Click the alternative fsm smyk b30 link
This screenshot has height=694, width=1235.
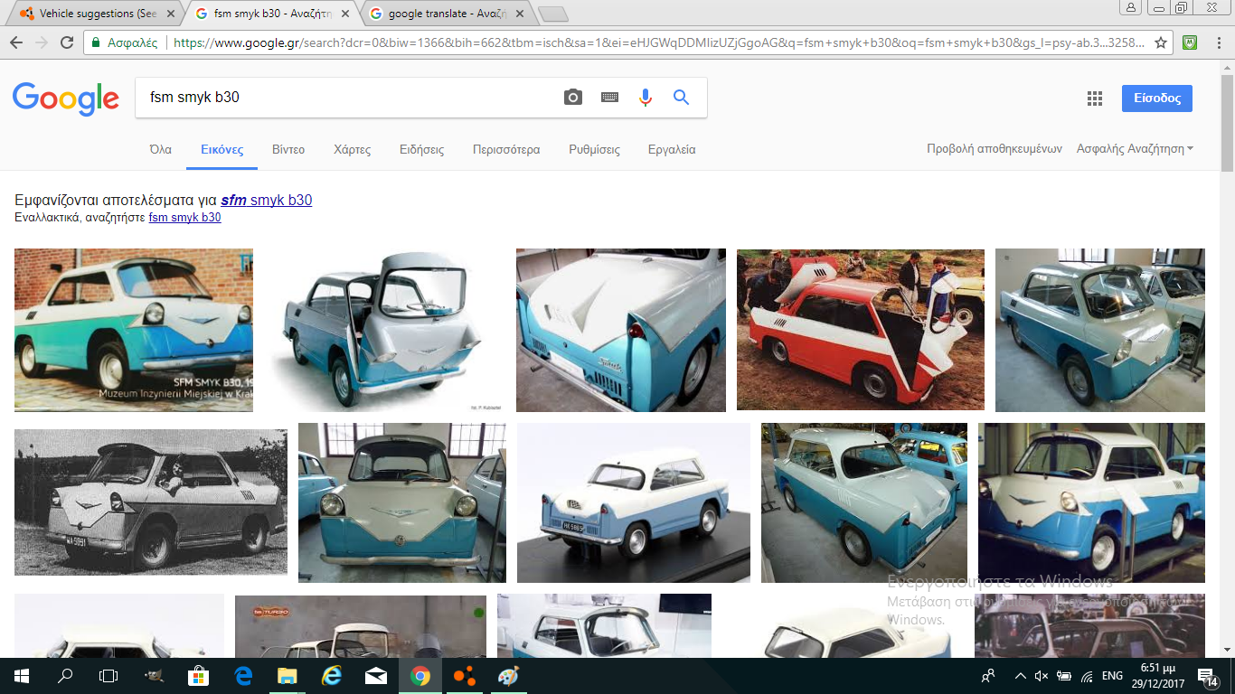point(184,218)
